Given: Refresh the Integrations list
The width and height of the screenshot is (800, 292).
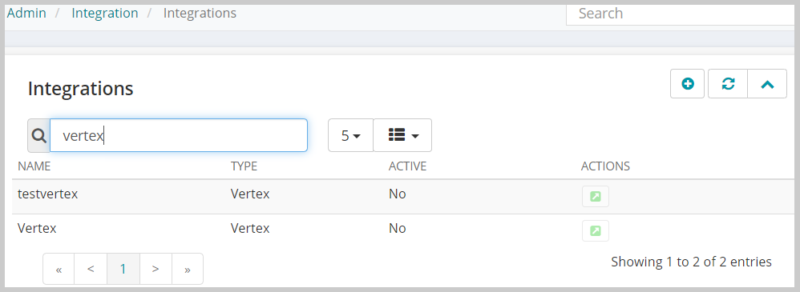Looking at the screenshot, I should click(x=728, y=83).
